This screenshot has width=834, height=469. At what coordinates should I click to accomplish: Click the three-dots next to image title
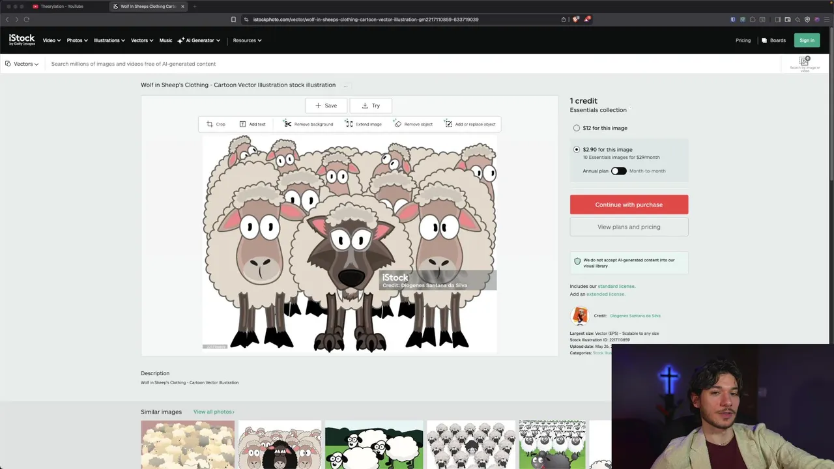click(x=346, y=85)
